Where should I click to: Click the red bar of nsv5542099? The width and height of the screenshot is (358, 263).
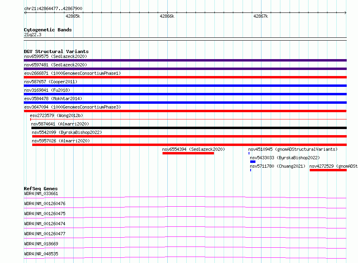point(189,136)
